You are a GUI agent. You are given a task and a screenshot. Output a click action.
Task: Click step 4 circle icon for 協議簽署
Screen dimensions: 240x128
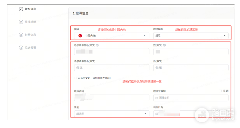pos(21,48)
